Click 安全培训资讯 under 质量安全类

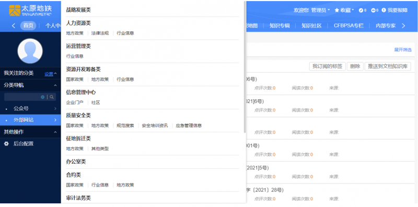pos(155,125)
